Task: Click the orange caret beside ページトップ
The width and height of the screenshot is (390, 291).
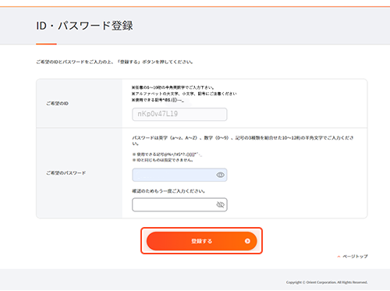Action: pos(339,257)
